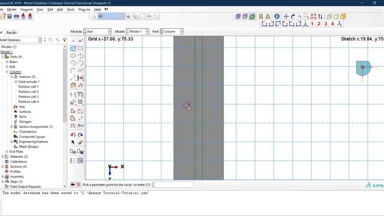Apply saved view 3
This screenshot has height=216, width=384.
click(326, 24)
